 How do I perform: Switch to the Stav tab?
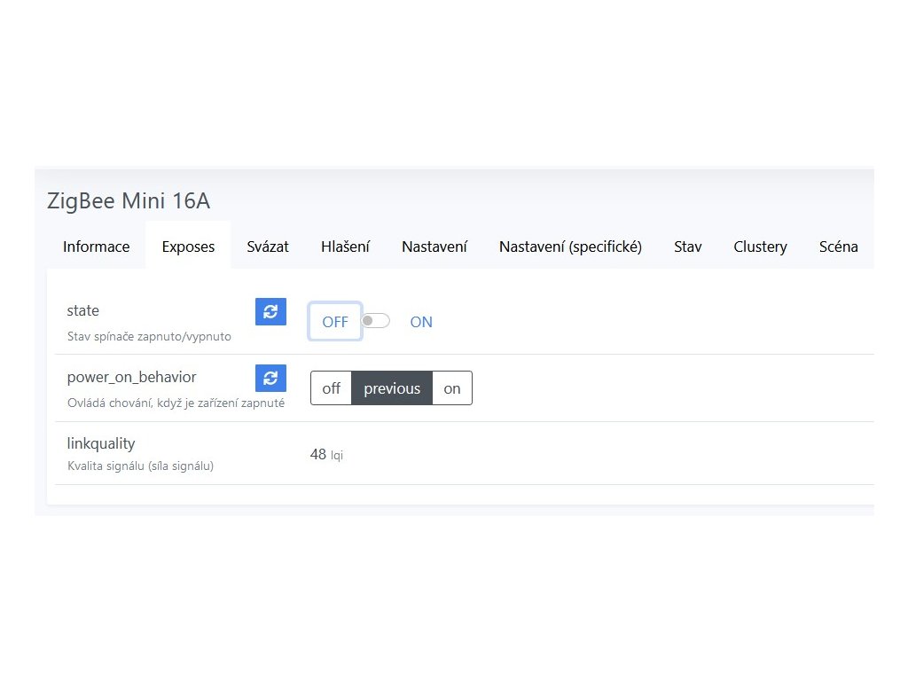click(x=687, y=247)
